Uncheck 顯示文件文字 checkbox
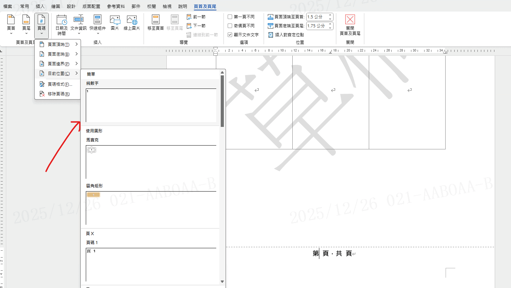The width and height of the screenshot is (511, 288). pyautogui.click(x=230, y=35)
